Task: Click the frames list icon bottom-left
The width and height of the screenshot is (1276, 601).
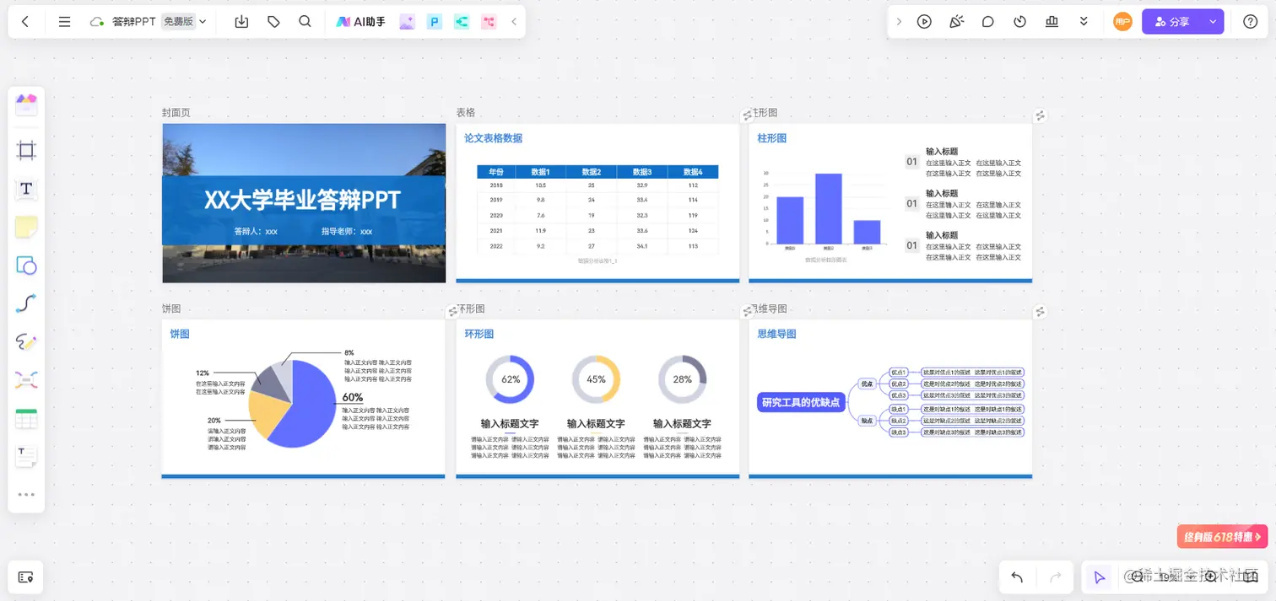Action: click(x=25, y=577)
